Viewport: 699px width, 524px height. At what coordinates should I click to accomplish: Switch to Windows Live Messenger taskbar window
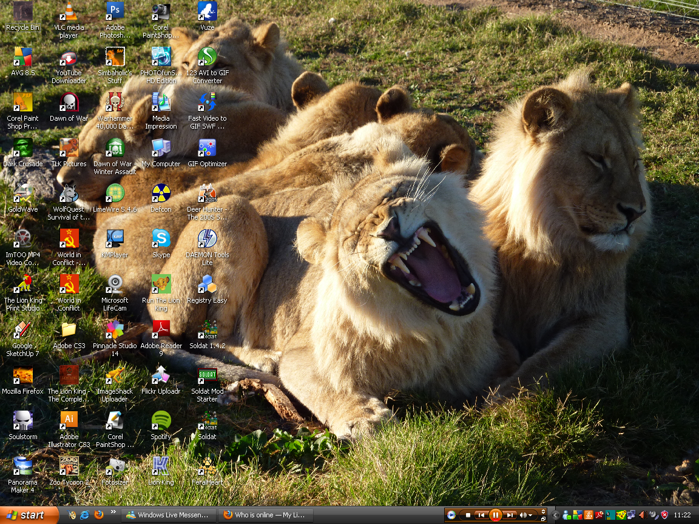(168, 515)
